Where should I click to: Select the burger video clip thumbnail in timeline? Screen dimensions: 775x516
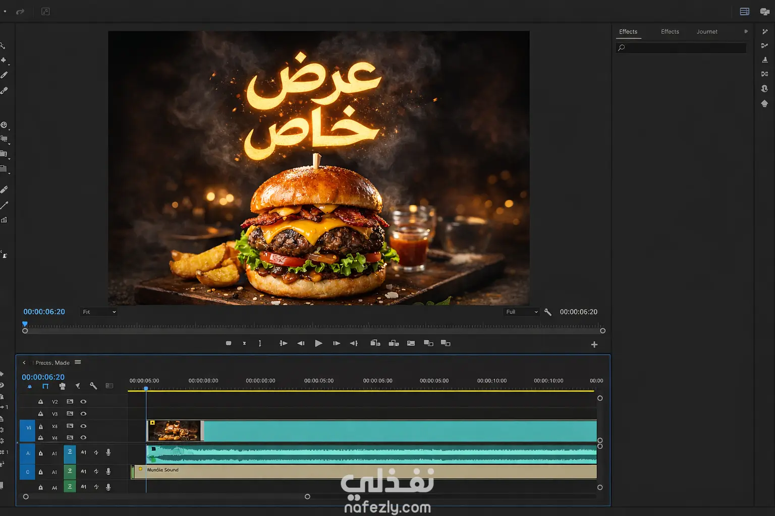point(175,431)
